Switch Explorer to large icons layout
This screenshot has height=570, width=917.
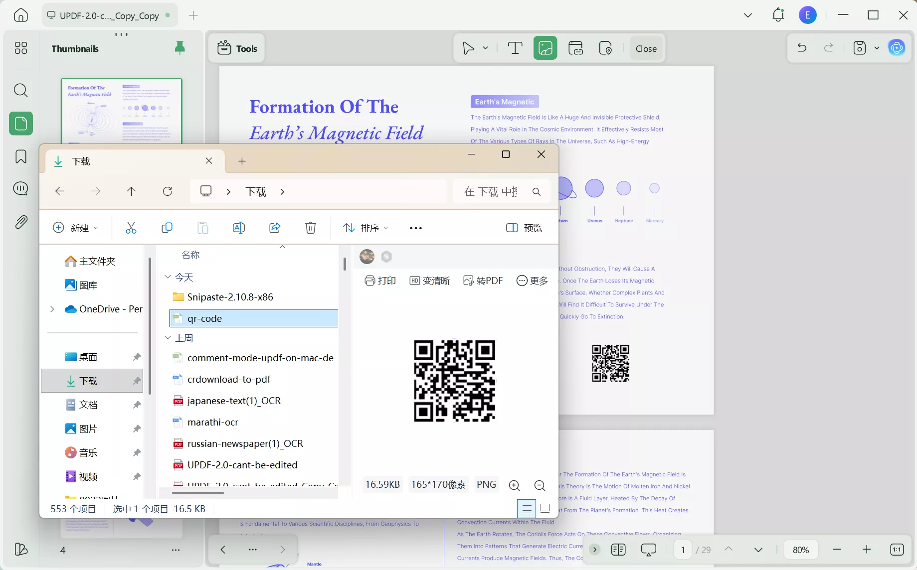[x=545, y=508]
